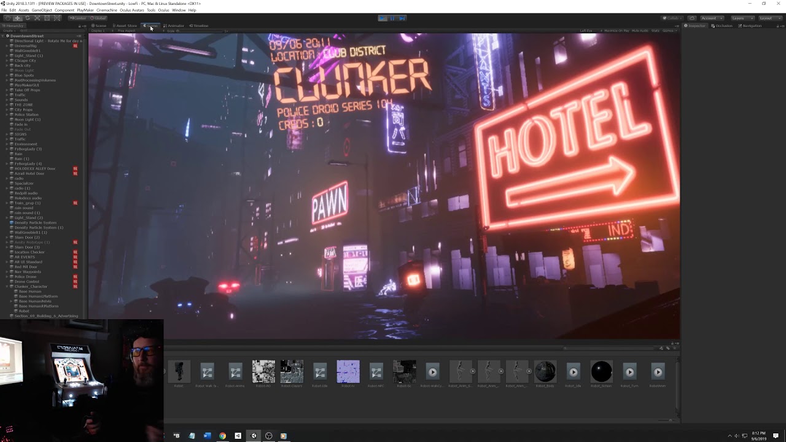Image resolution: width=786 pixels, height=442 pixels.
Task: Open the Window menu
Action: point(179,10)
